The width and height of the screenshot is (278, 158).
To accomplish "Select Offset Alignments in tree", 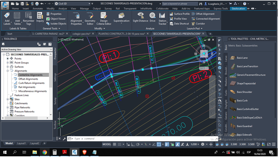I will (28, 79).
